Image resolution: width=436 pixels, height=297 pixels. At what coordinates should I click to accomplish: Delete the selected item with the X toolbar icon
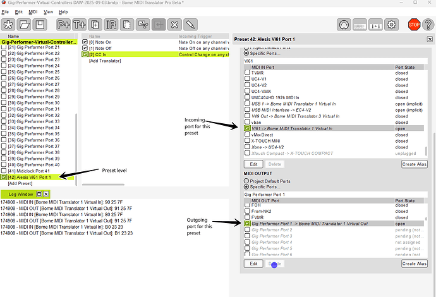tap(174, 25)
